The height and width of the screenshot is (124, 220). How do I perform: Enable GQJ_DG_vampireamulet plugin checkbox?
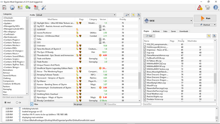[145, 44]
